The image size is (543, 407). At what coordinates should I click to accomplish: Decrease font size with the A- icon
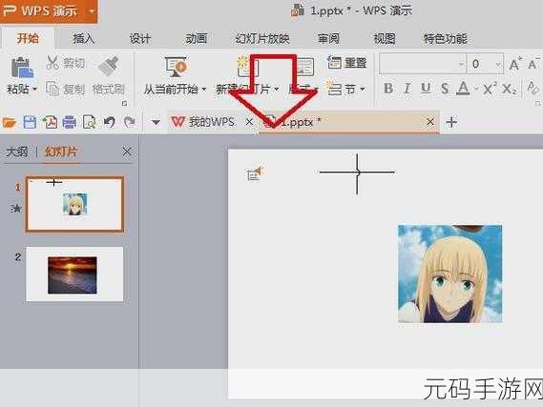533,64
